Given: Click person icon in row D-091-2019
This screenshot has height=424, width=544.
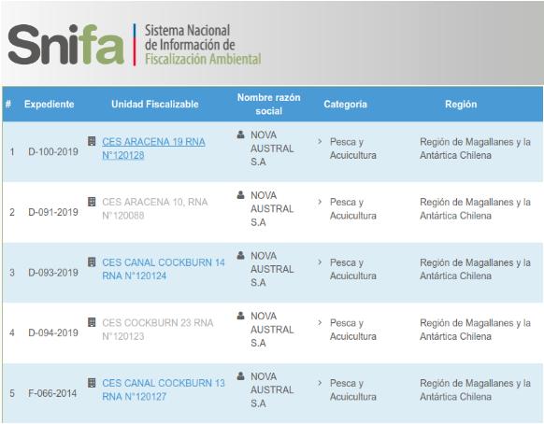Looking at the screenshot, I should [x=240, y=195].
